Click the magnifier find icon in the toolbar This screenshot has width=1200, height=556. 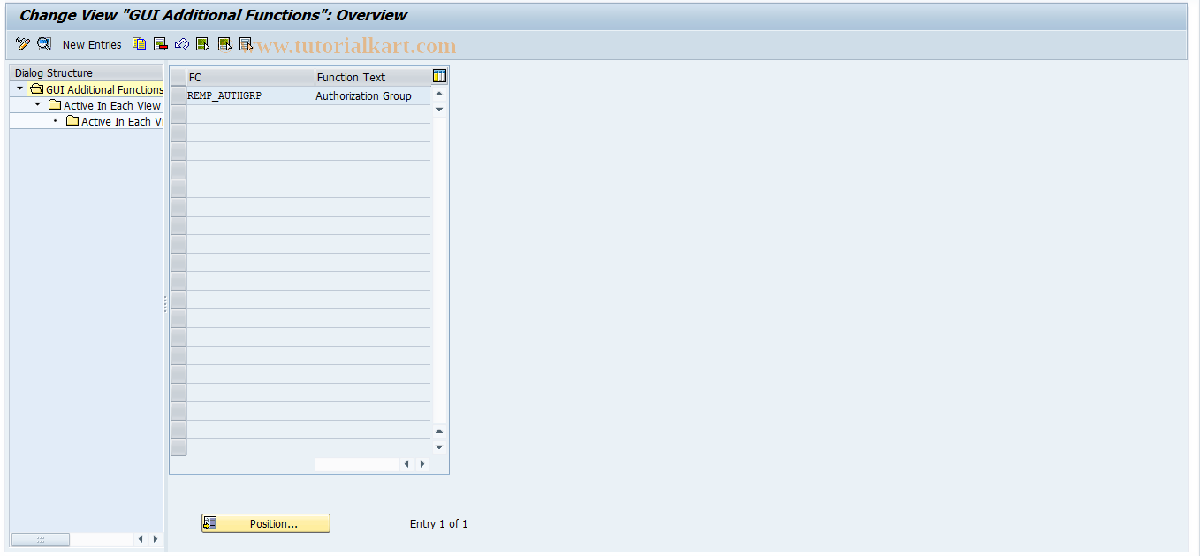tap(44, 44)
